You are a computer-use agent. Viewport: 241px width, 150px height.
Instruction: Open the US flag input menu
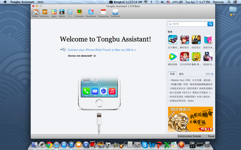click(x=168, y=2)
